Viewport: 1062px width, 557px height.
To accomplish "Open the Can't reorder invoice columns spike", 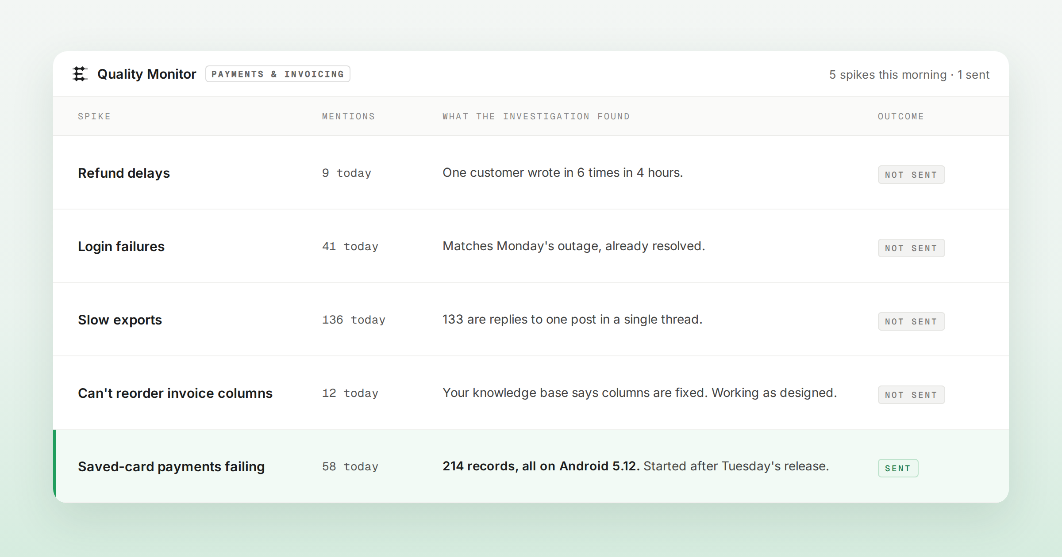I will (175, 393).
